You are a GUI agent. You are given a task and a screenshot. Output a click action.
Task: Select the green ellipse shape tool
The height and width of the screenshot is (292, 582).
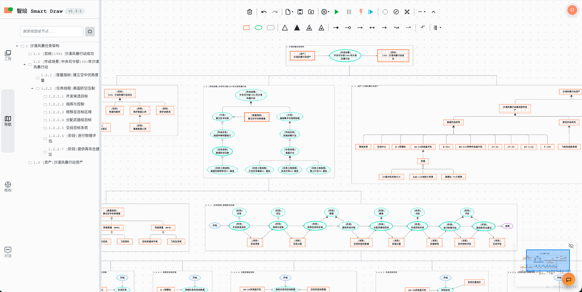258,28
